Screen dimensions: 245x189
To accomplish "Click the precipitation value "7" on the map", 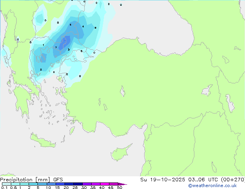I will click(56, 47).
